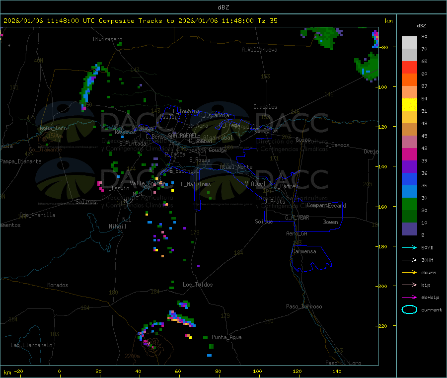Click the Valle_Grande label

(148, 183)
